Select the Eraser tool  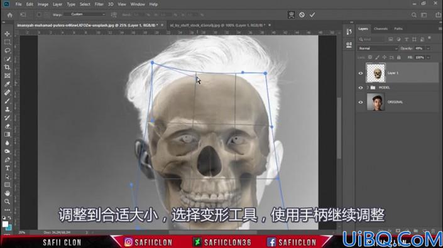(x=8, y=126)
